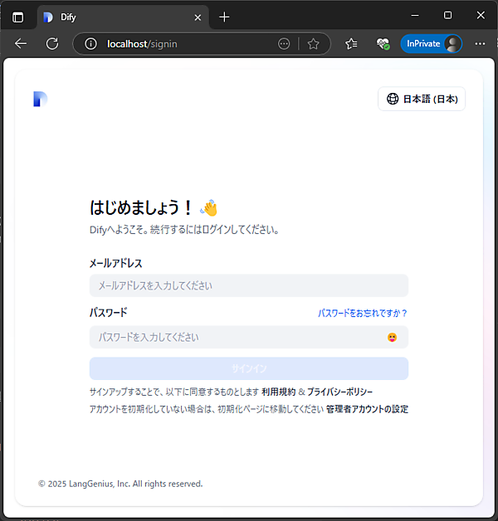
Task: Open a new tab with plus button
Action: (224, 17)
